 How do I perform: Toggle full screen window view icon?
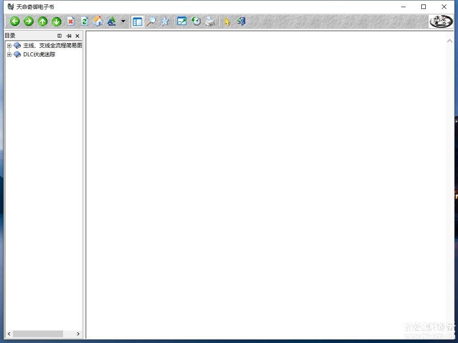pos(182,21)
